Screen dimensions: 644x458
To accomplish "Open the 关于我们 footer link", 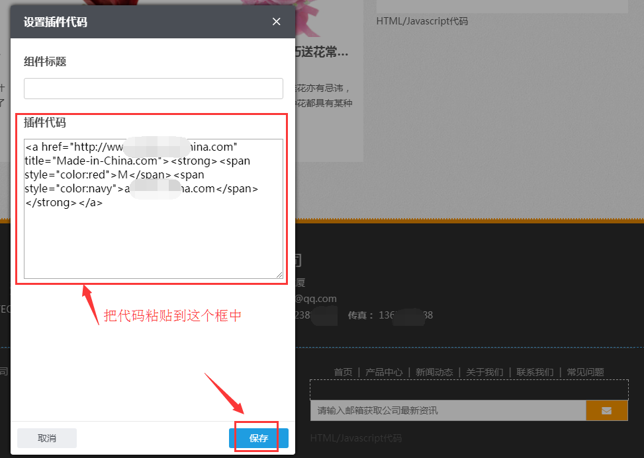I will pos(485,371).
